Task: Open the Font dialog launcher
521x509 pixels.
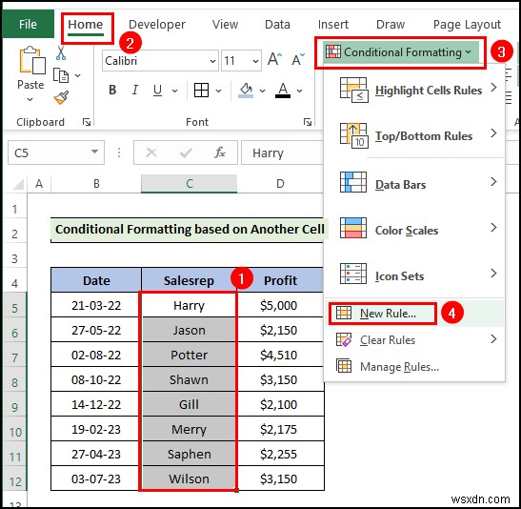Action: [x=308, y=122]
